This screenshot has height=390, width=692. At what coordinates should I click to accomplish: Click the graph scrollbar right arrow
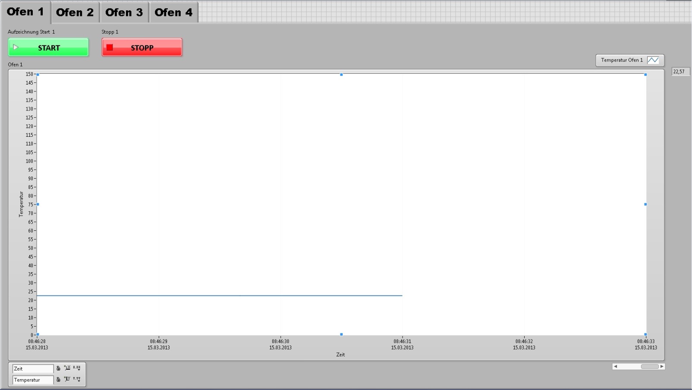click(662, 367)
